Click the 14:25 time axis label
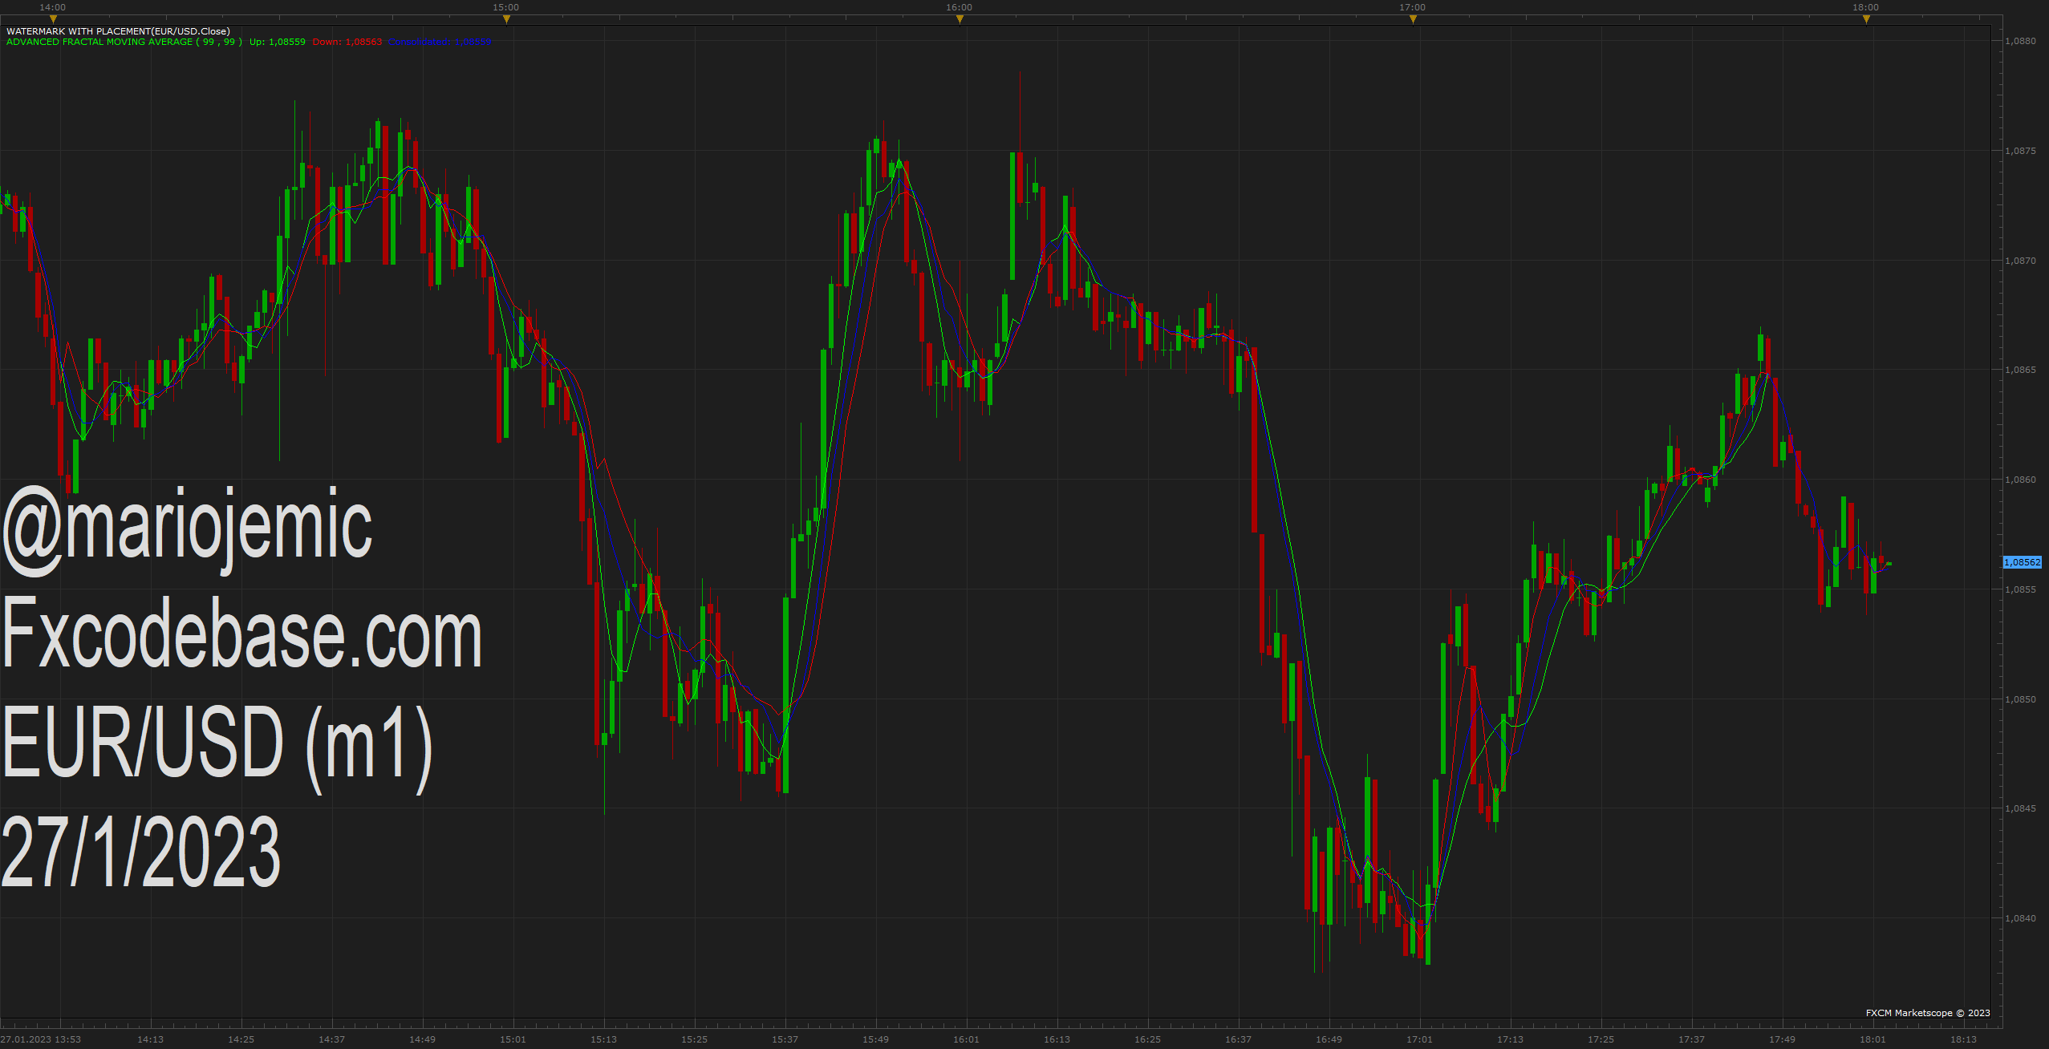 (241, 1039)
